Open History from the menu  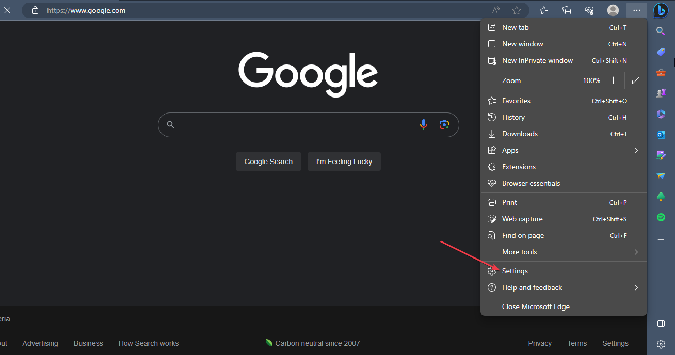point(564,117)
